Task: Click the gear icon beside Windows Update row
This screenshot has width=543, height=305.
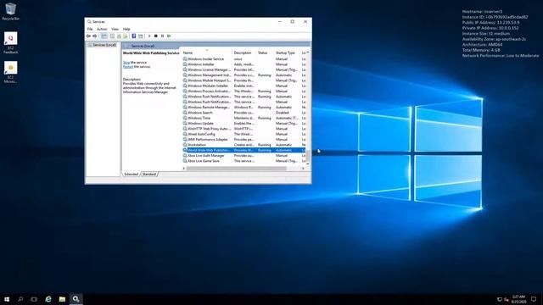Action: [185, 124]
